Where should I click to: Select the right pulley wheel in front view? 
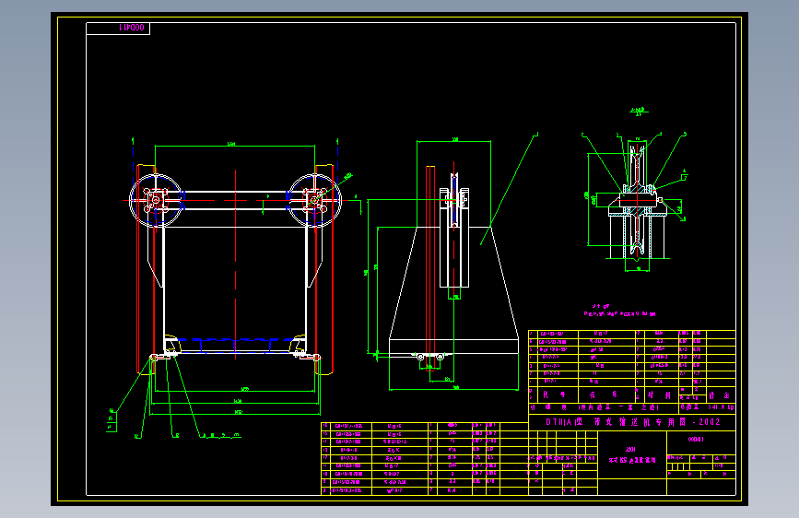[x=315, y=200]
